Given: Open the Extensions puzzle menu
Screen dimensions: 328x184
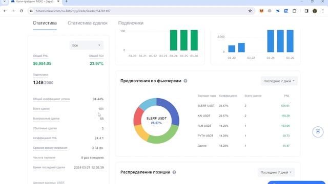Looking at the screenshot, I should pos(294,11).
